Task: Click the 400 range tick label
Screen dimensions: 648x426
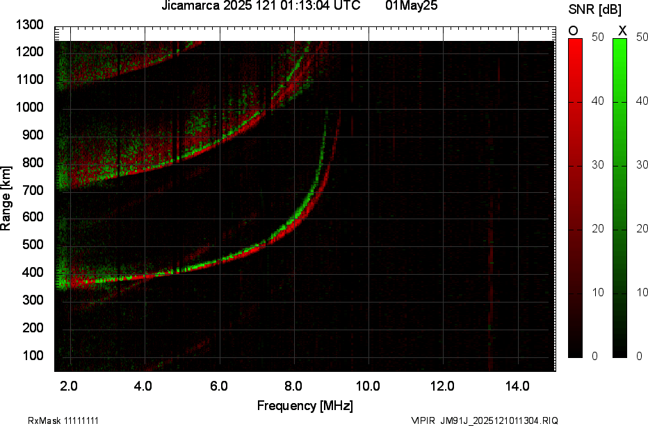Action: click(33, 272)
